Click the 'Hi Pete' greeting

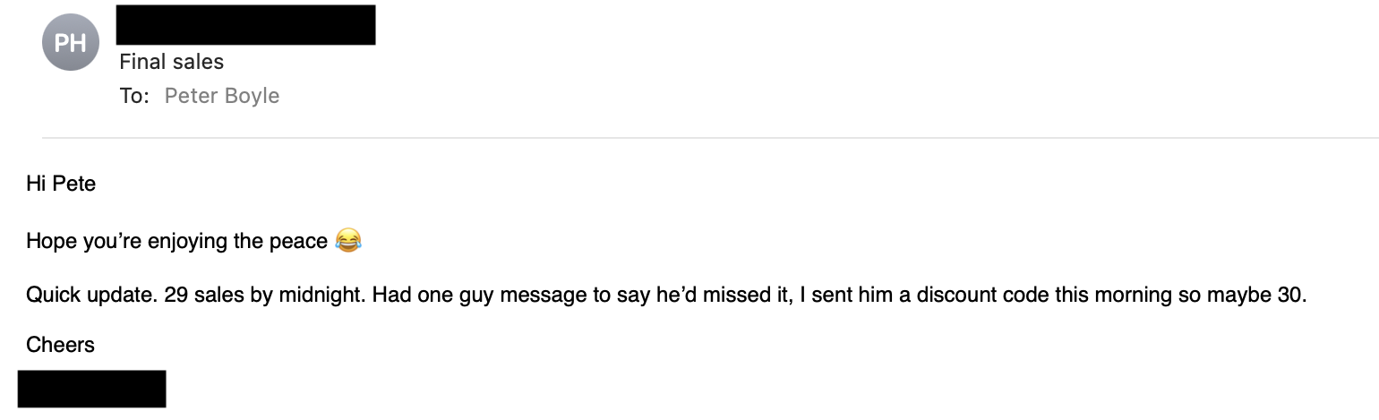(x=61, y=185)
